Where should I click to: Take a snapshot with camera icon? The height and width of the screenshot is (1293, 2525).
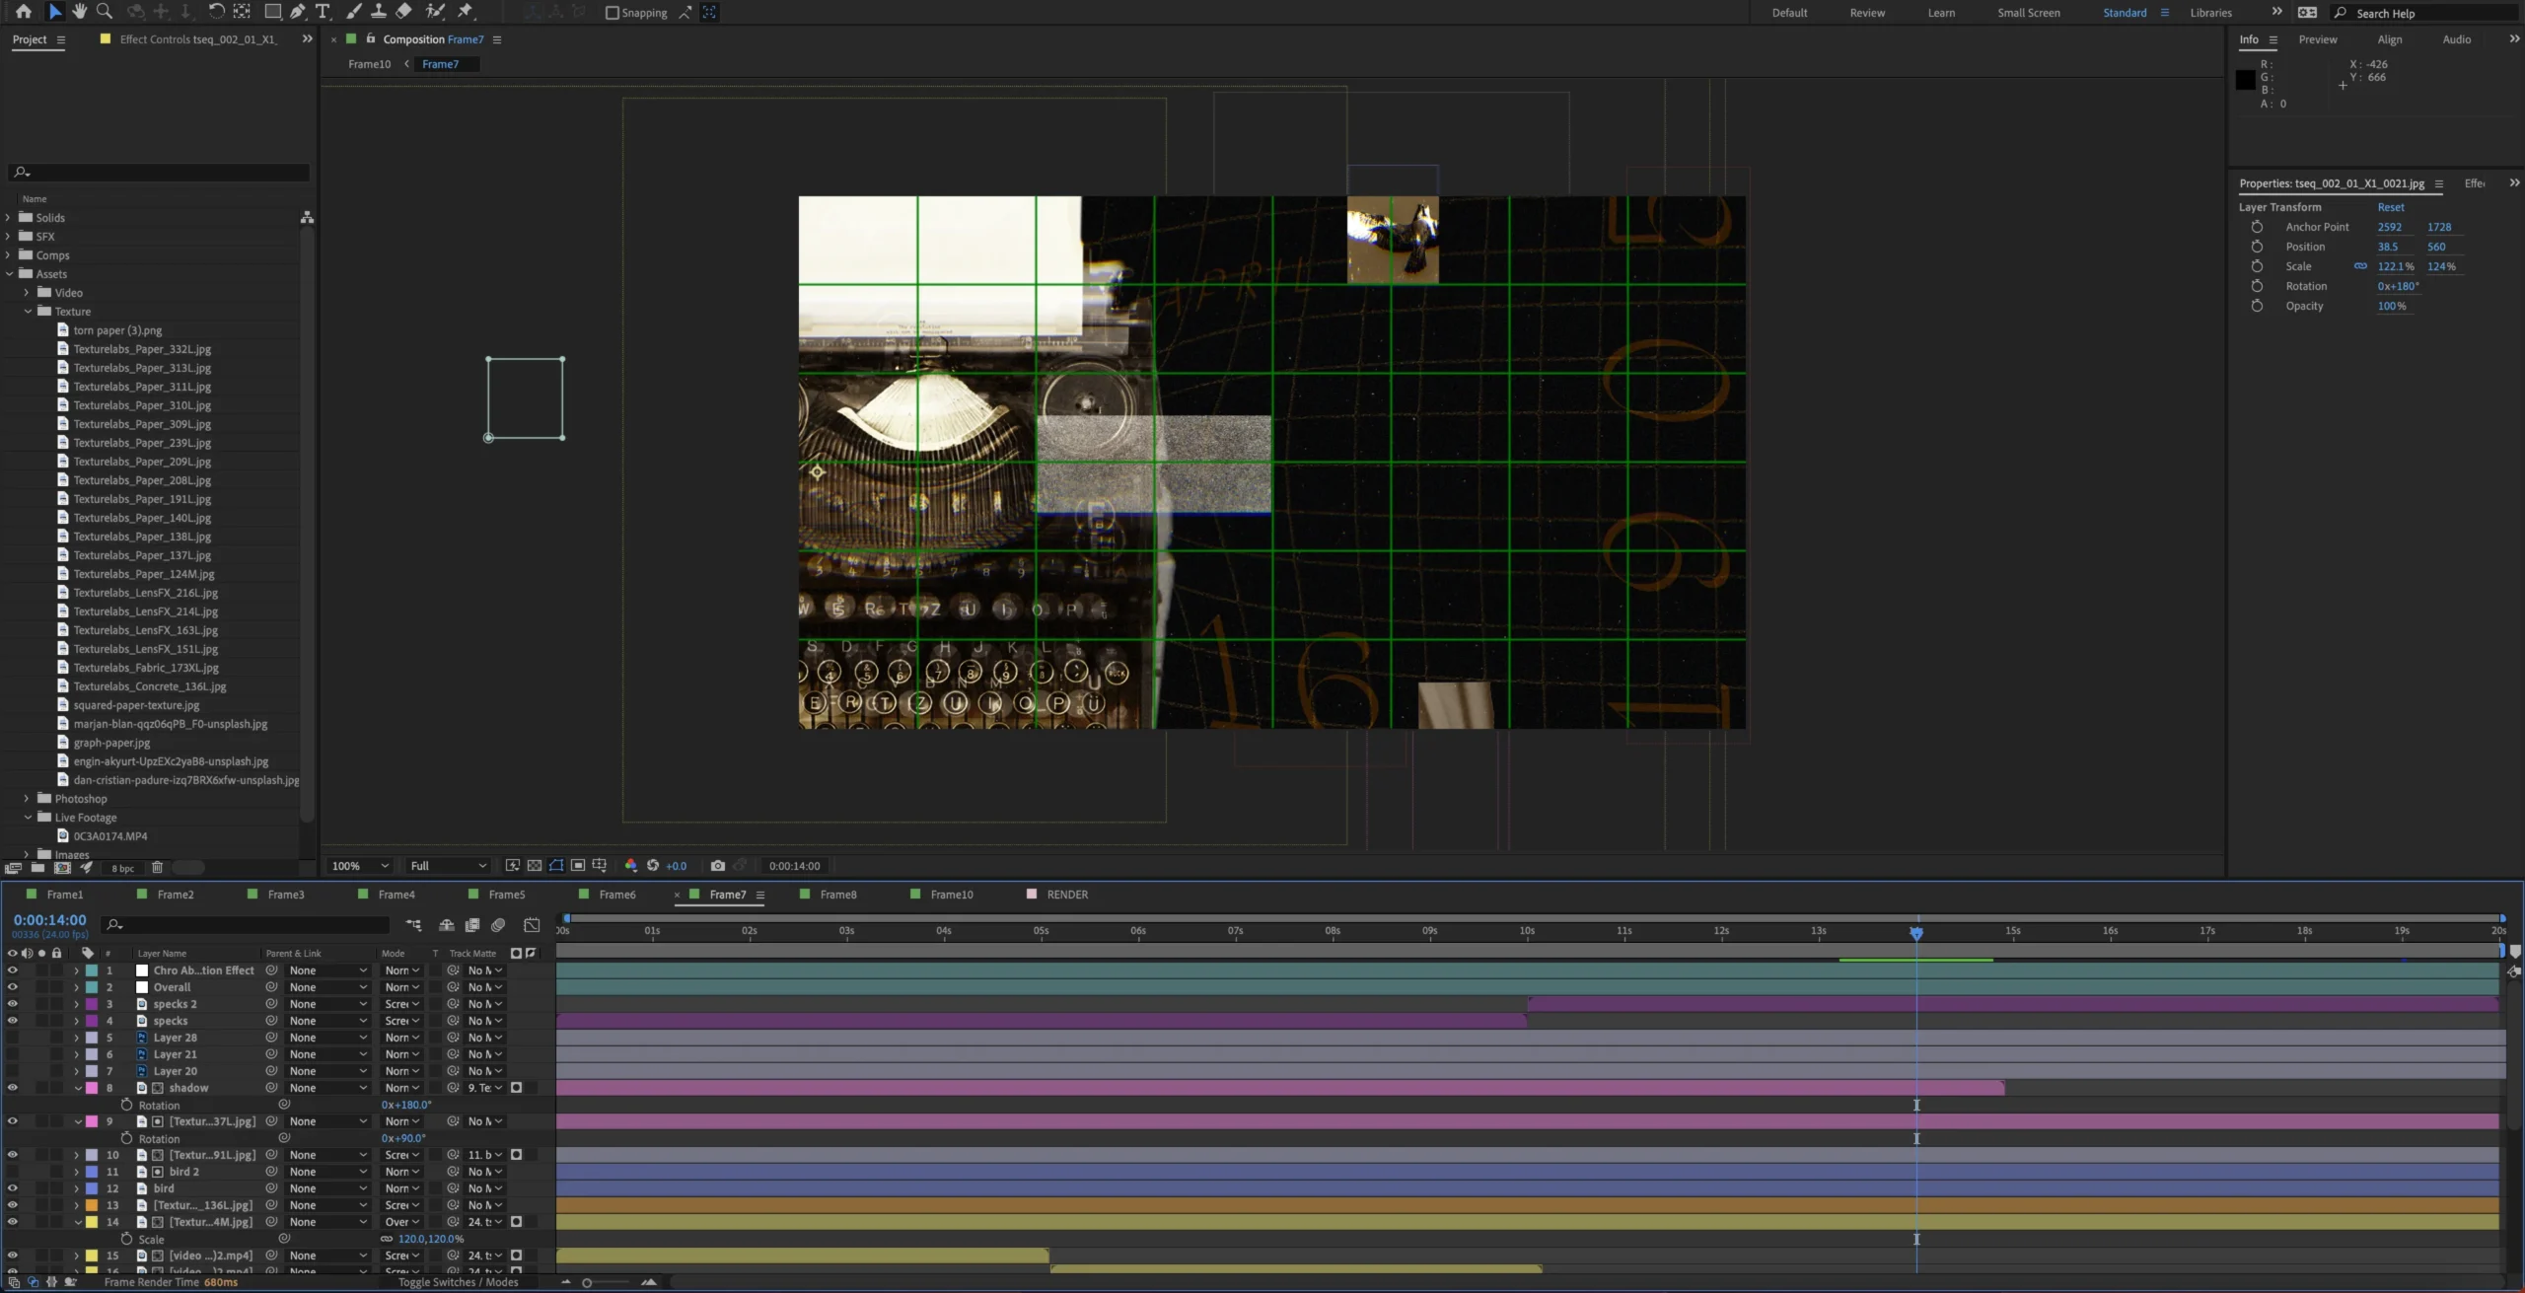(x=718, y=866)
